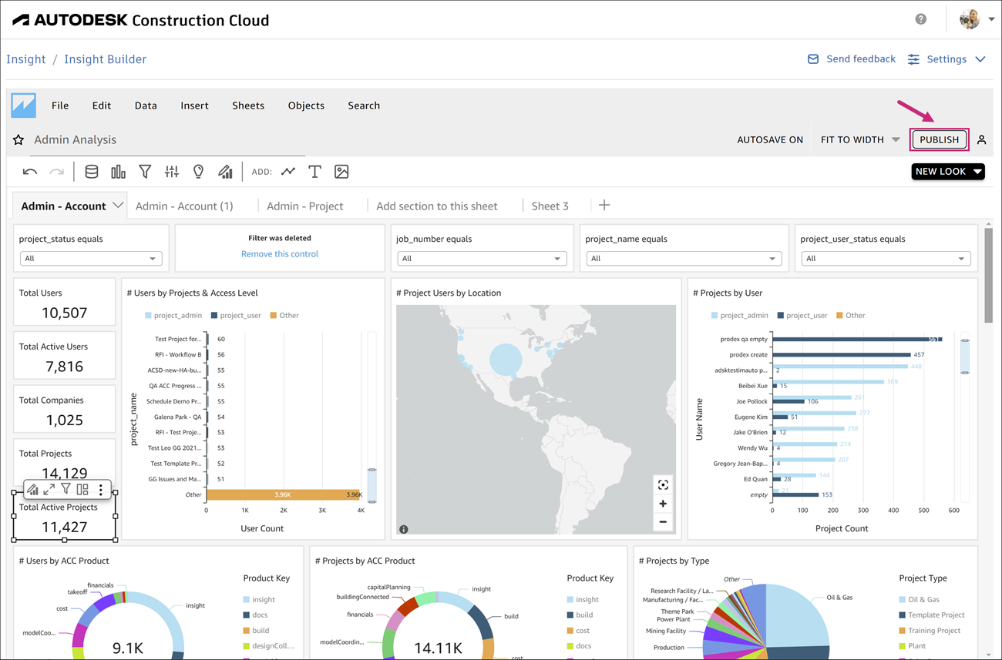The image size is (1002, 660).
Task: Click the map info icon
Action: pyautogui.click(x=403, y=529)
